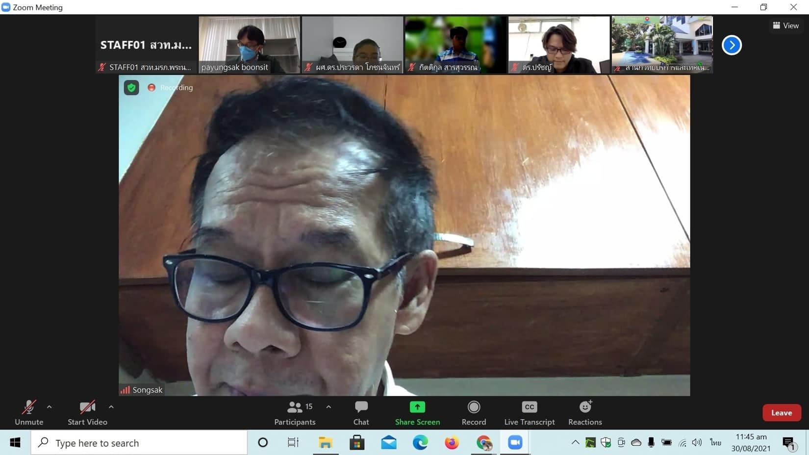The width and height of the screenshot is (809, 455).
Task: Enable Live Transcript captions
Action: click(529, 412)
